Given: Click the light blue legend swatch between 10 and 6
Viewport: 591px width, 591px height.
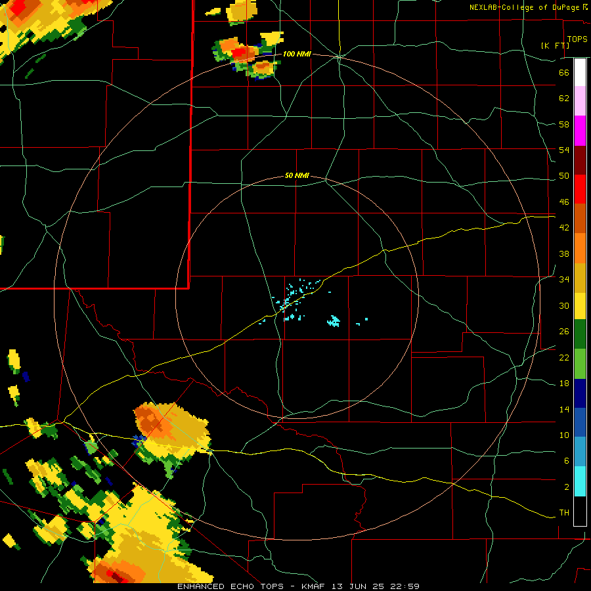Looking at the screenshot, I should tap(580, 452).
